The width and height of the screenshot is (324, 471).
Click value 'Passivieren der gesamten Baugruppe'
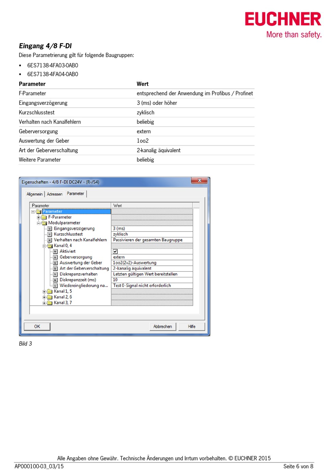click(152, 240)
